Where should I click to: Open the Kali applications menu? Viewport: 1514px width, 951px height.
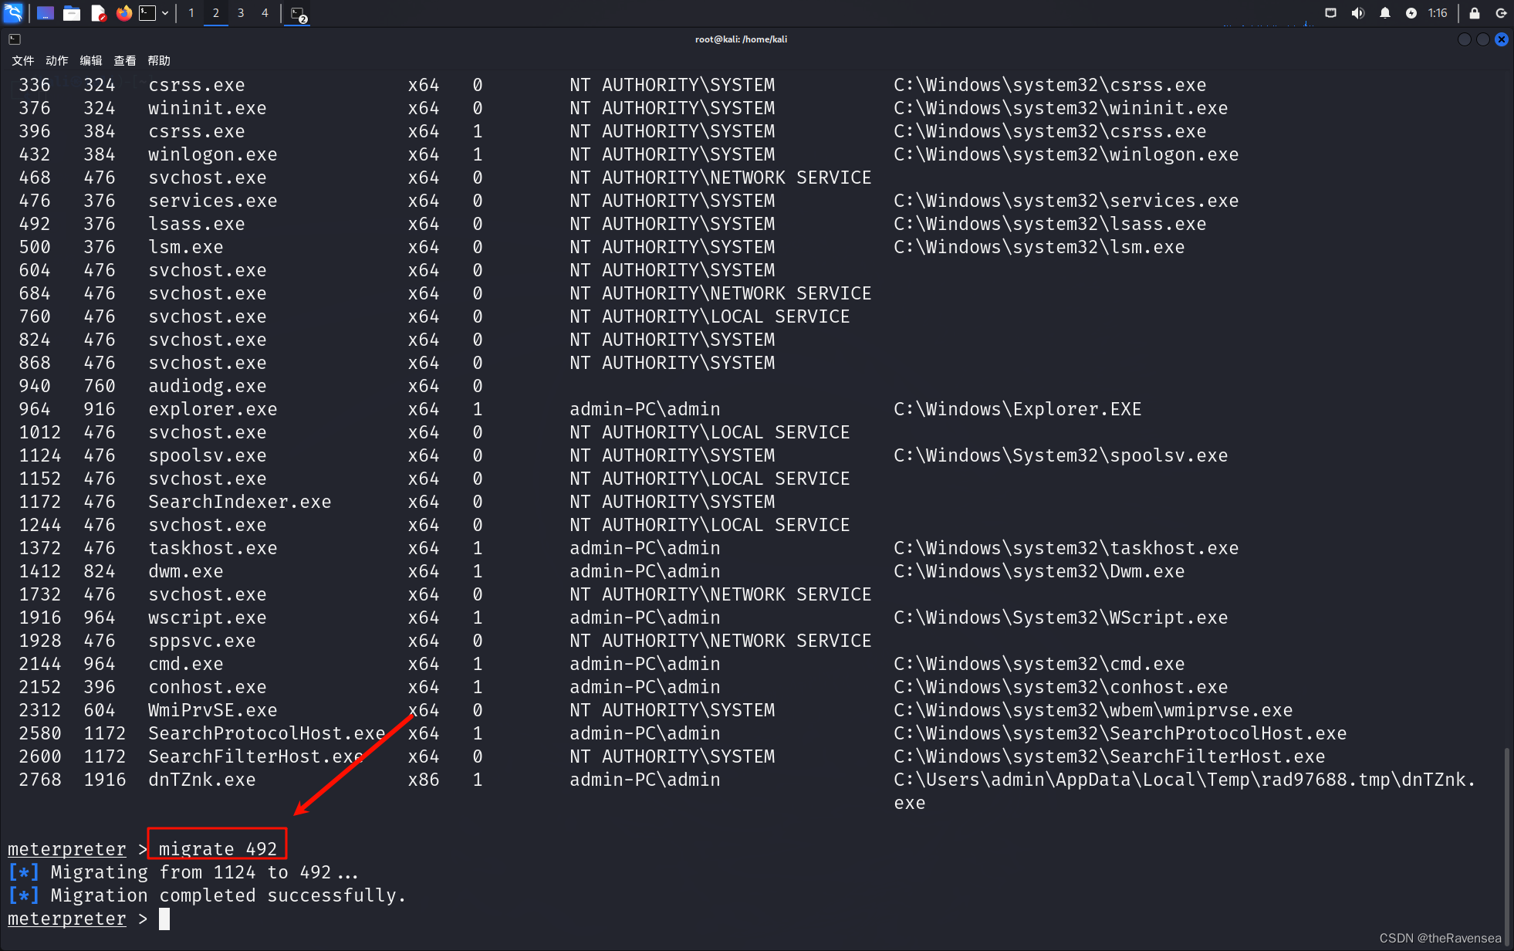[x=14, y=12]
